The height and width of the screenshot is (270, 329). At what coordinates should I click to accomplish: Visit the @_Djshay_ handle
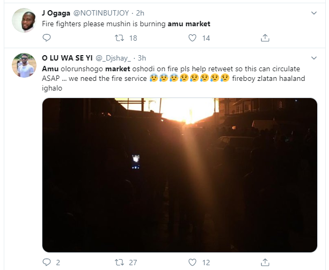tap(113, 58)
